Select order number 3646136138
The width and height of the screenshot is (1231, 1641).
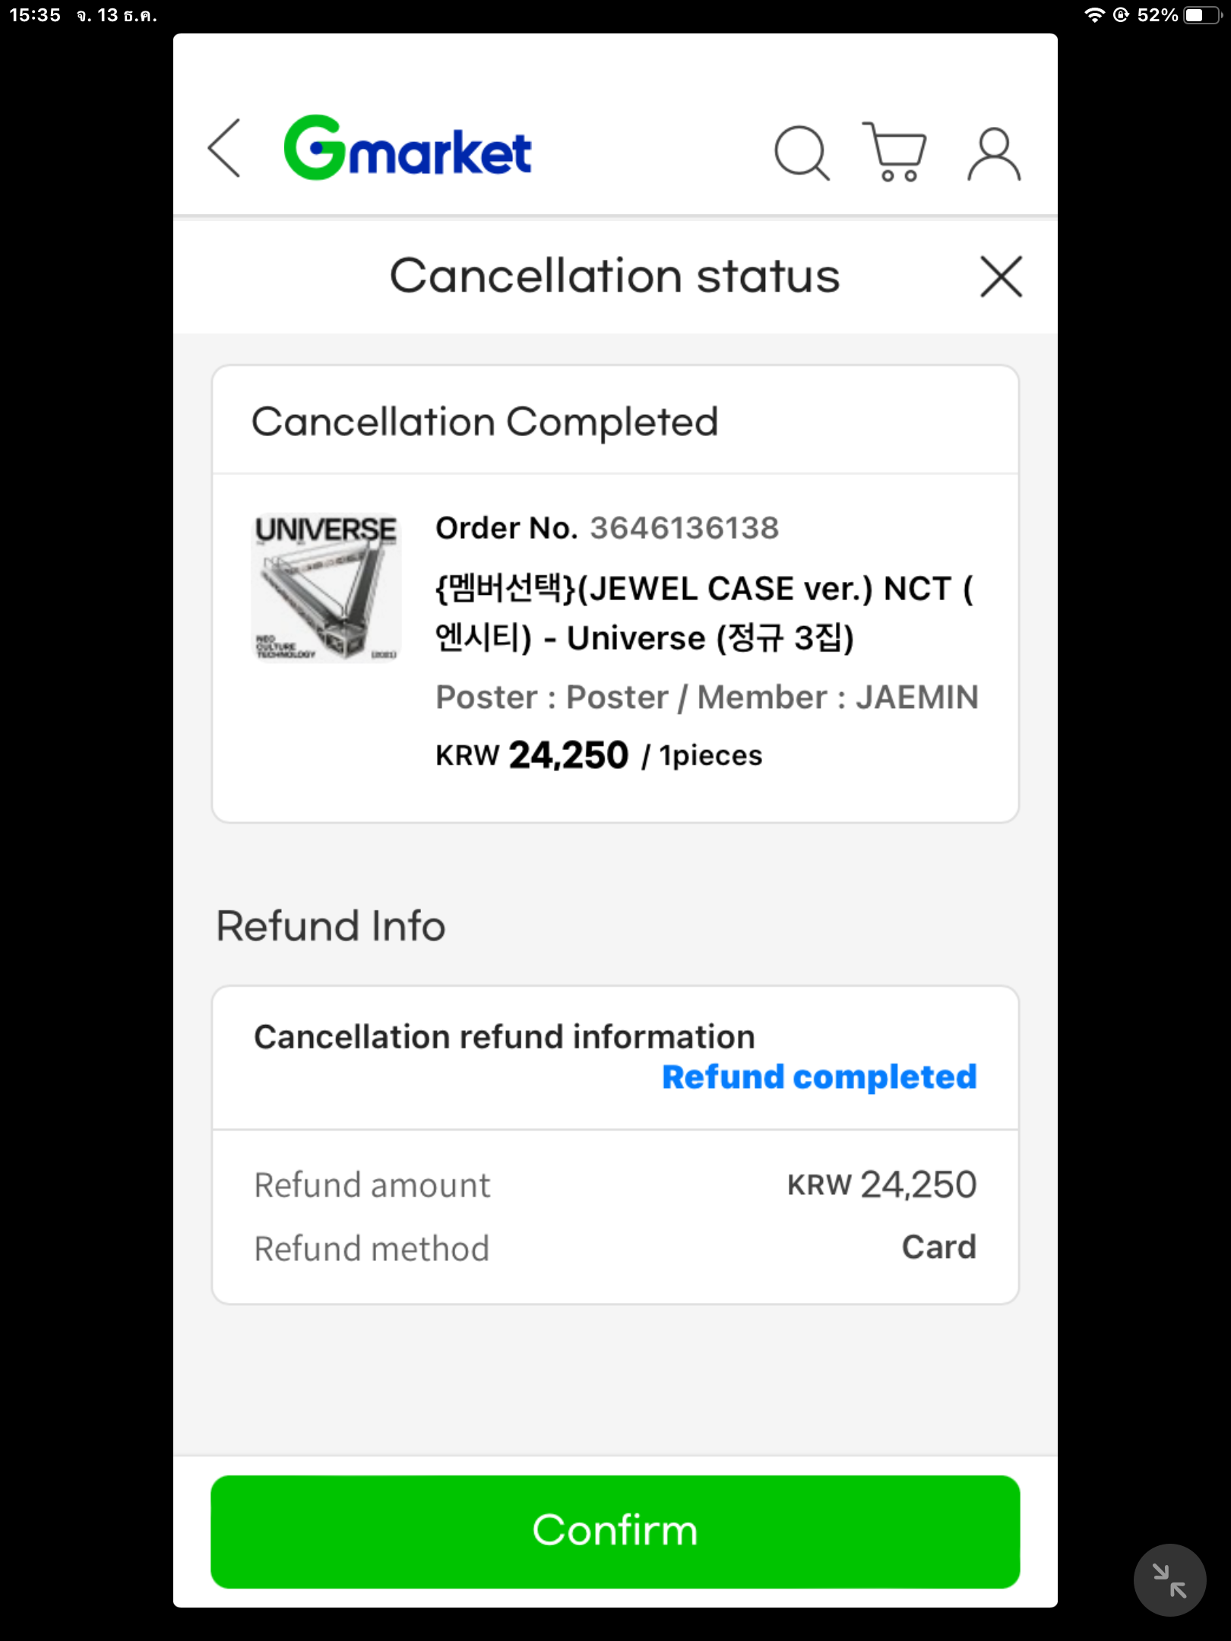684,528
